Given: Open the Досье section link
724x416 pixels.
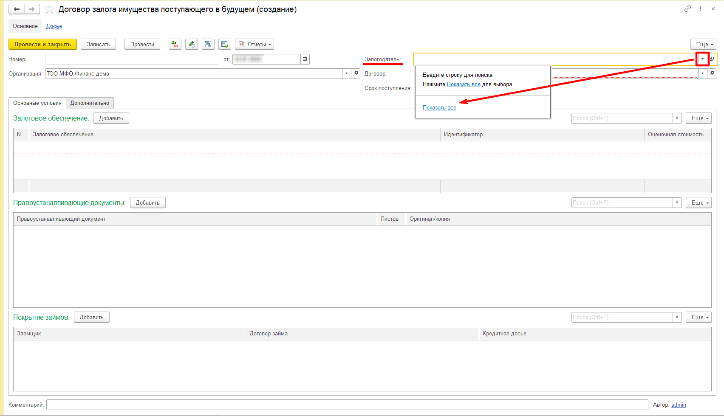Looking at the screenshot, I should coord(54,26).
